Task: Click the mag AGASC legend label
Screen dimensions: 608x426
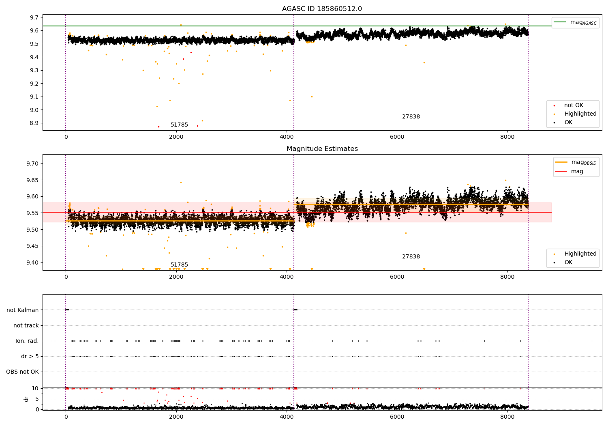Action: 583,23
